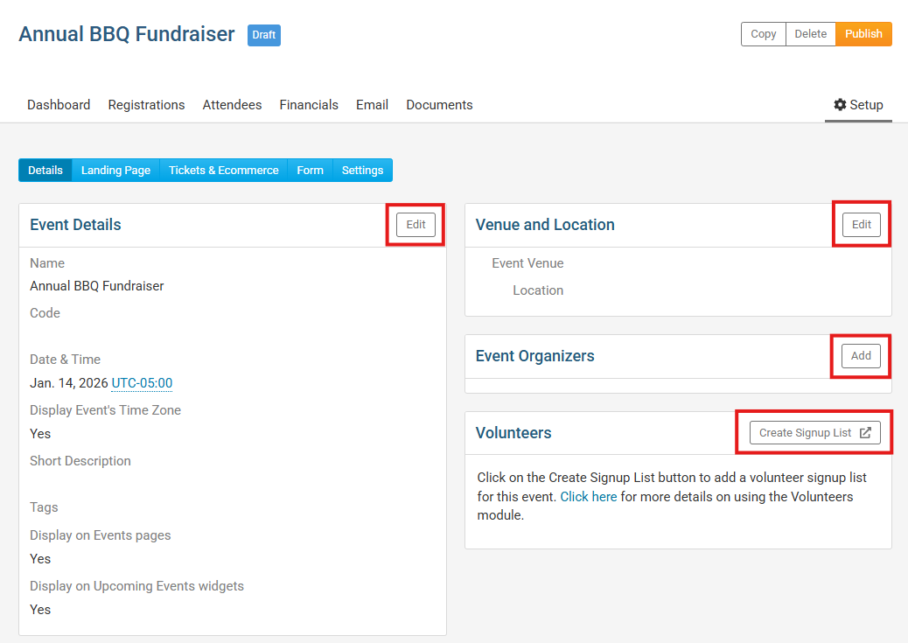The image size is (908, 643).
Task: Click the external-link icon on Create Signup List
Action: 865,433
